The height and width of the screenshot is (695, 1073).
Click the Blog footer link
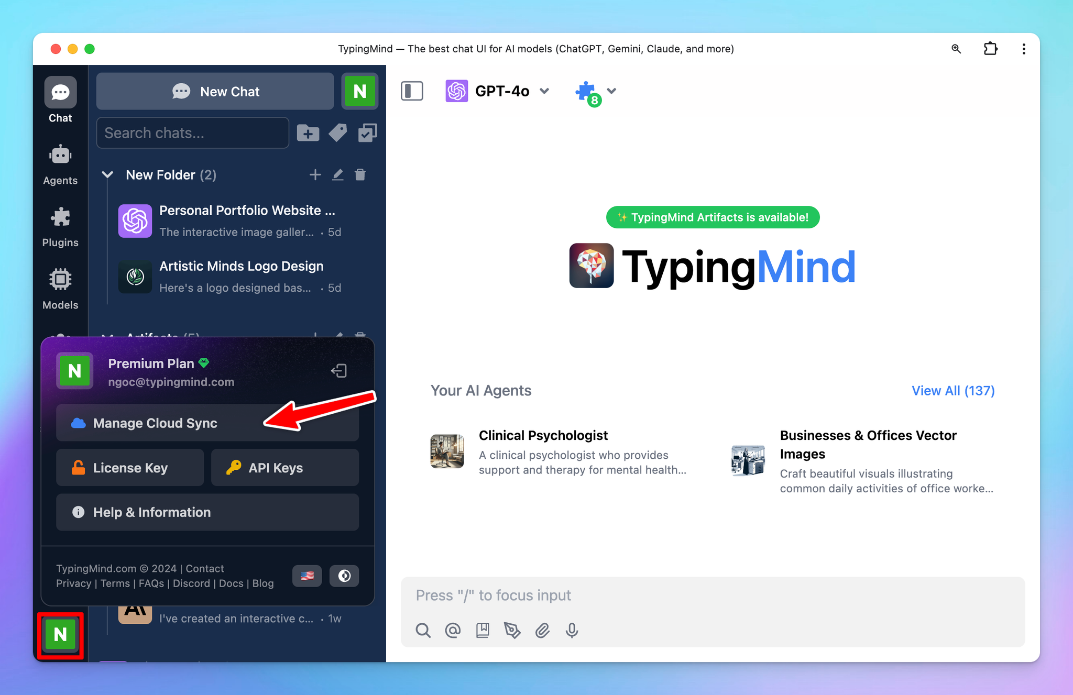coord(263,583)
